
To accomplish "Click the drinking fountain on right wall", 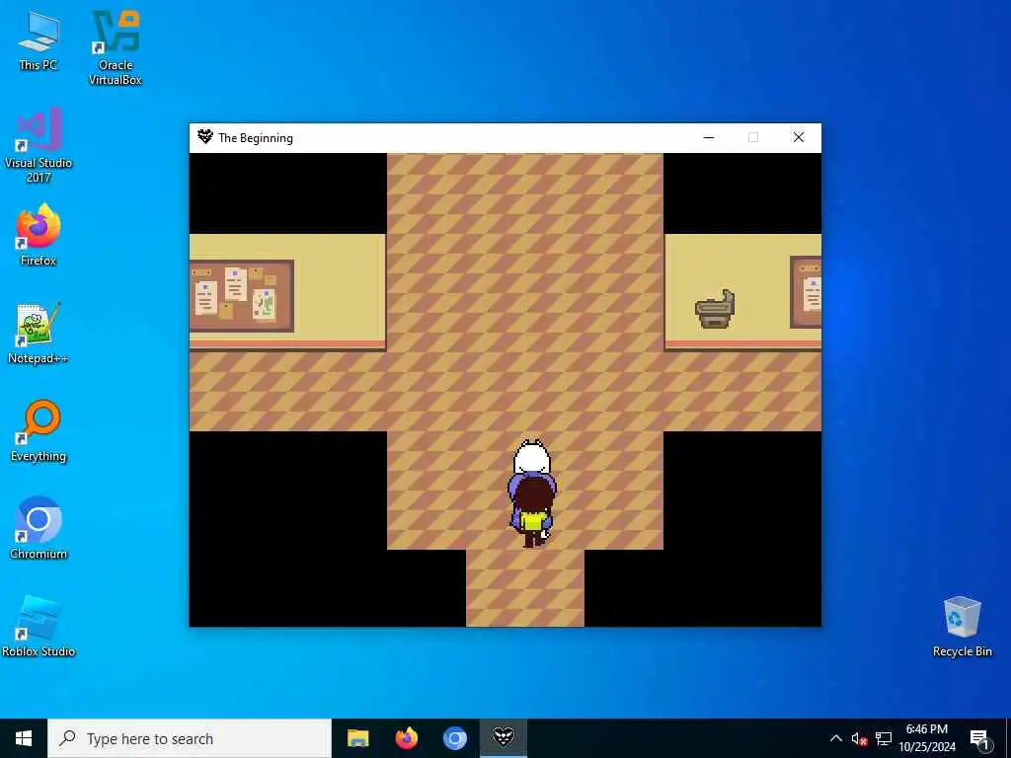I will 715,309.
